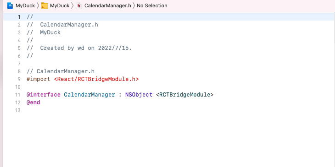Click the React/RCTBridgeModule.h import path
335x167 pixels.
96,79
